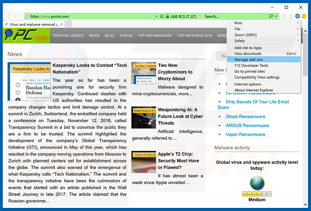Click the PCrisk logo
Image resolution: width=311 pixels, height=211 pixels.
(26, 35)
